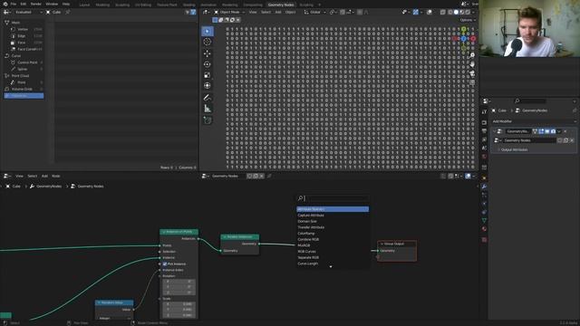Choose Attribute Statistic in search results
The width and height of the screenshot is (580, 326).
click(x=333, y=209)
